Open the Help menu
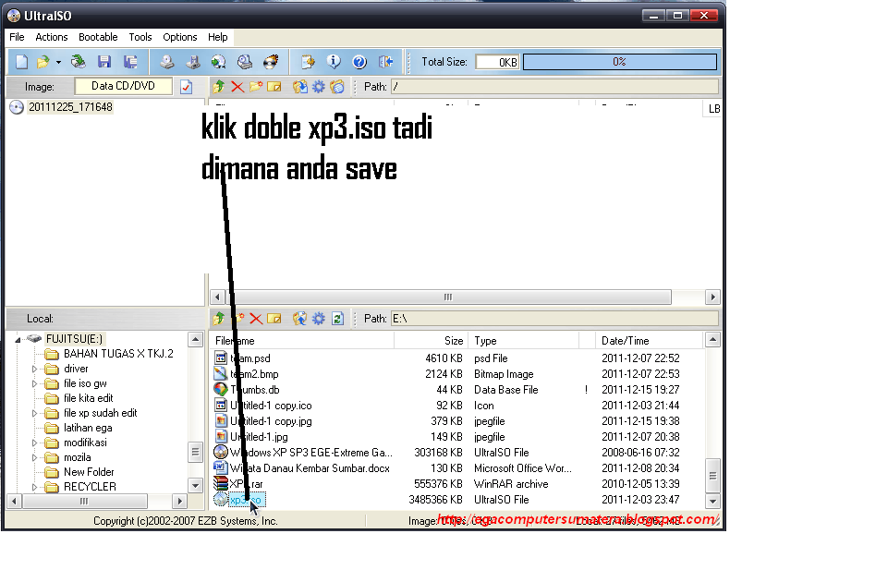Image resolution: width=888 pixels, height=570 pixels. [217, 37]
